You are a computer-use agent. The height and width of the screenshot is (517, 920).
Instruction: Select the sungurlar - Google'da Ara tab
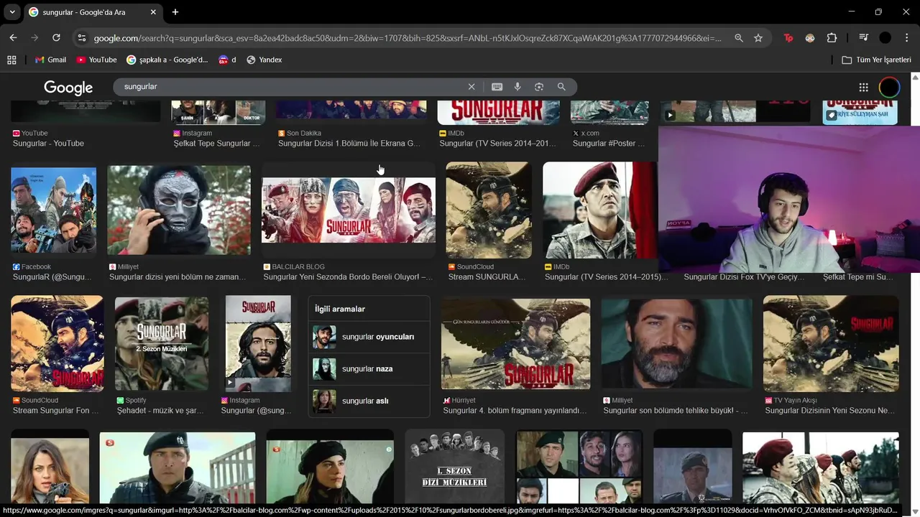(93, 12)
